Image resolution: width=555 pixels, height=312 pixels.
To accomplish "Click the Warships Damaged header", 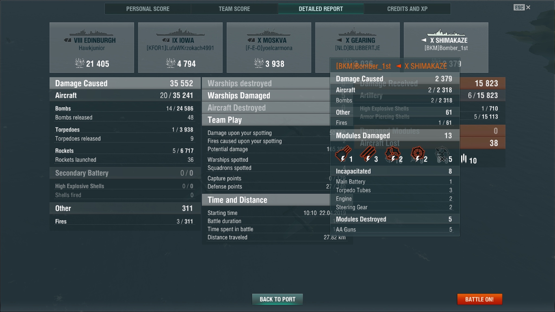I will (x=266, y=95).
